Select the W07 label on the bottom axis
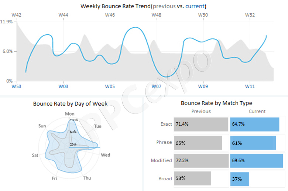The height and width of the screenshot is (191, 288). pos(157,86)
